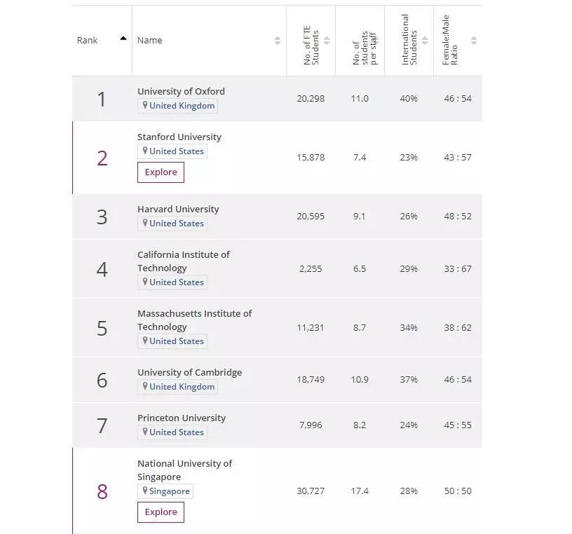The height and width of the screenshot is (534, 572).
Task: Open University of Oxford page
Action: pyautogui.click(x=181, y=91)
